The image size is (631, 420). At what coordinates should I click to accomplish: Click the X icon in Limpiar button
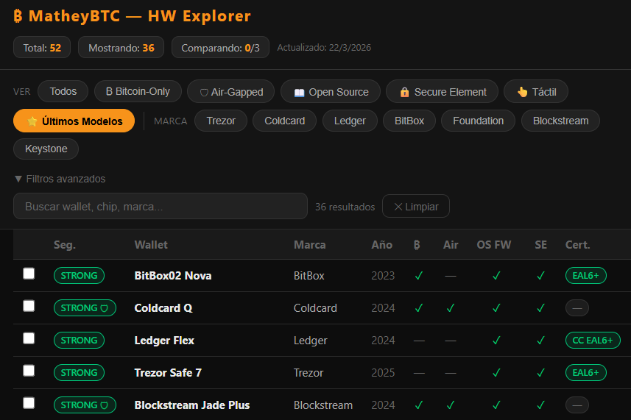398,207
